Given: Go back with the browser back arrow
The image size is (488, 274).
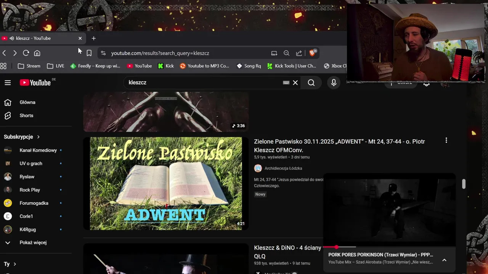Looking at the screenshot, I should click(4, 53).
